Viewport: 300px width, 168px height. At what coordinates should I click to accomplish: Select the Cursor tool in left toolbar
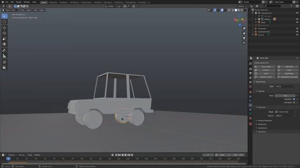4,22
